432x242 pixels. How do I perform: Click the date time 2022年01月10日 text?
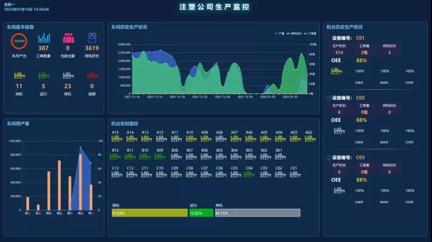(x=26, y=10)
